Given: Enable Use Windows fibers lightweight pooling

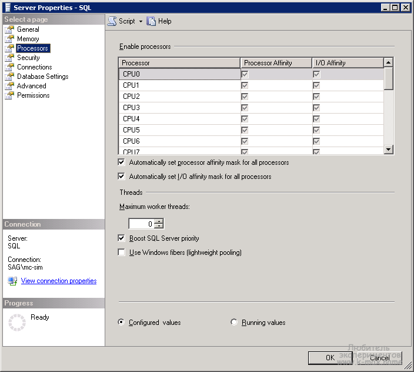Looking at the screenshot, I should click(122, 253).
